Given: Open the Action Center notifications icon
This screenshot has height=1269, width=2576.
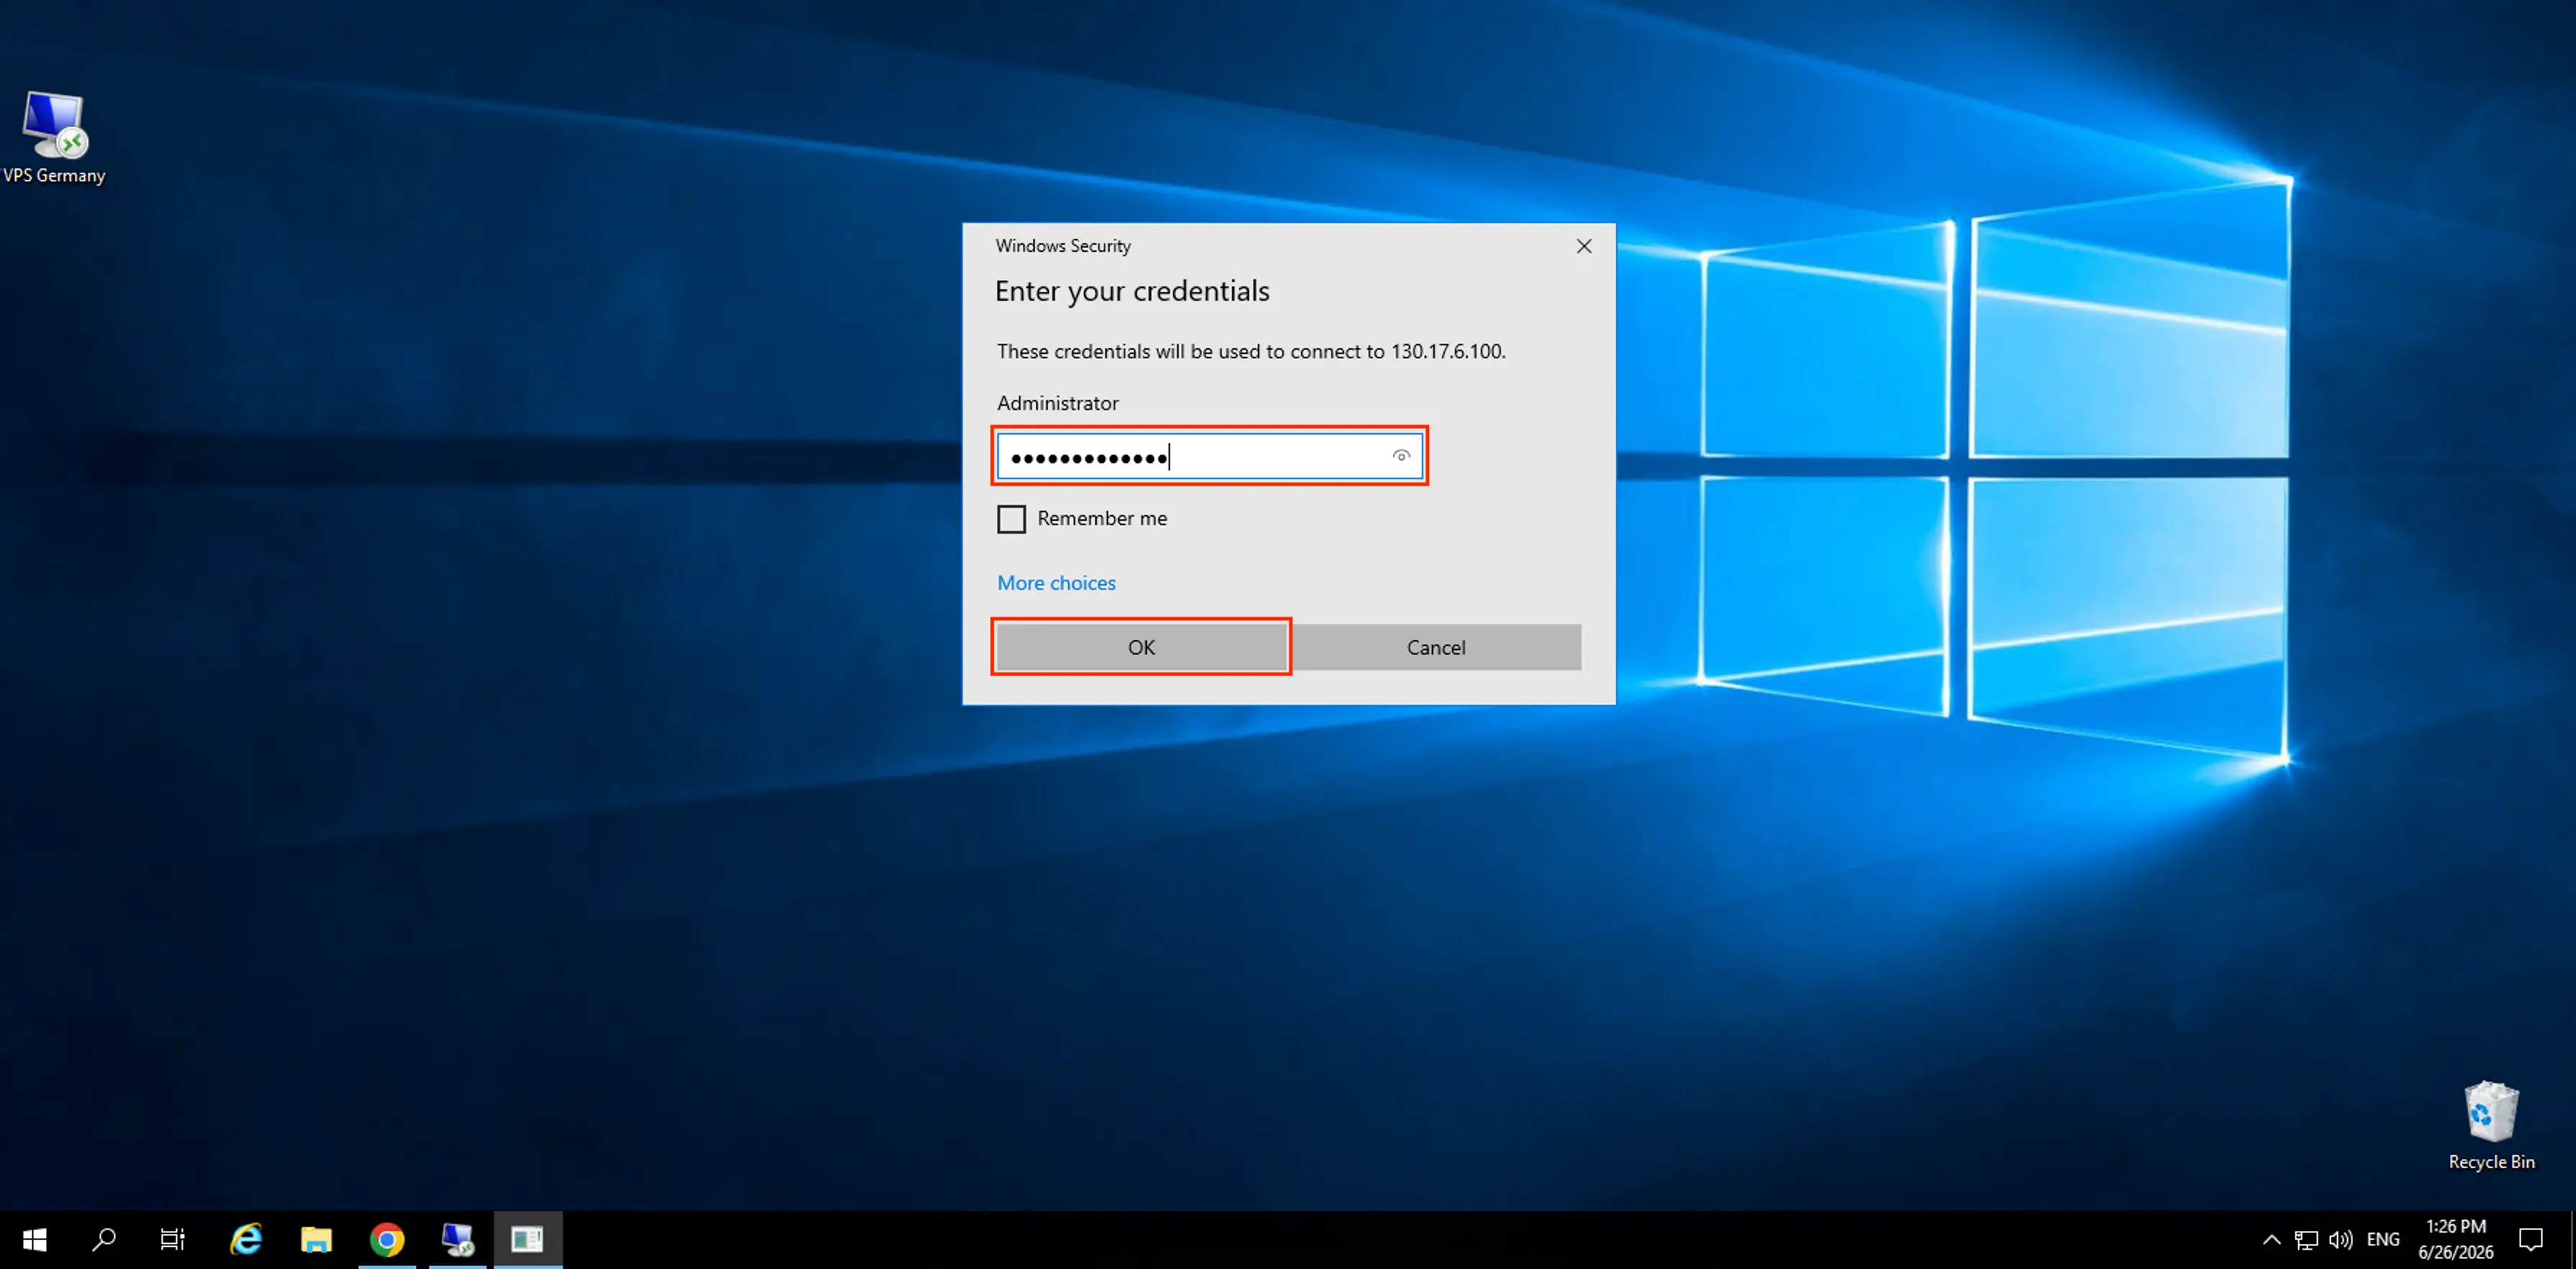Looking at the screenshot, I should point(2531,1240).
